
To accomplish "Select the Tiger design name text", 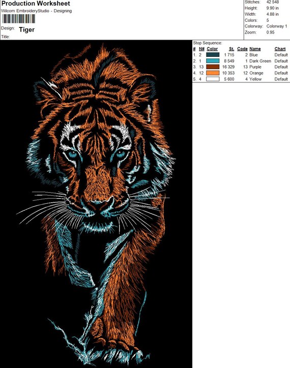I will click(x=27, y=29).
